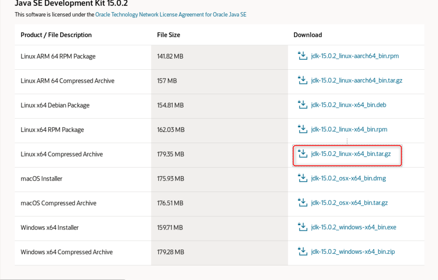Click download icon beside jdk-15.0.2_linux-x64_bin.deb
The width and height of the screenshot is (438, 280).
[x=303, y=105]
